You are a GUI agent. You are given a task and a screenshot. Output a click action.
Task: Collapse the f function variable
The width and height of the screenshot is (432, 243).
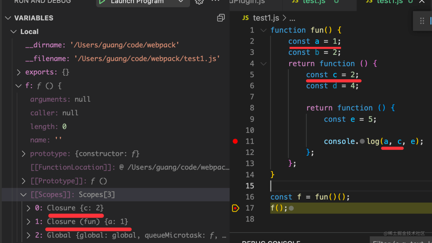pos(18,86)
